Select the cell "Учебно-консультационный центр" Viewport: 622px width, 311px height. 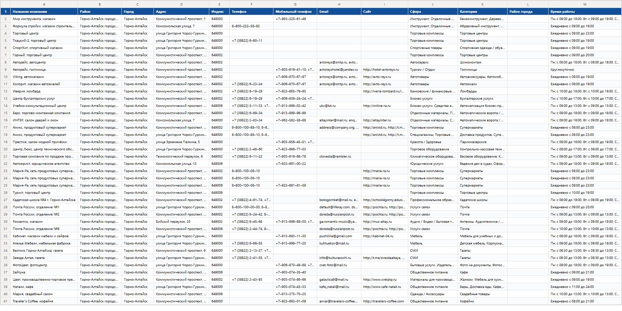click(44, 106)
